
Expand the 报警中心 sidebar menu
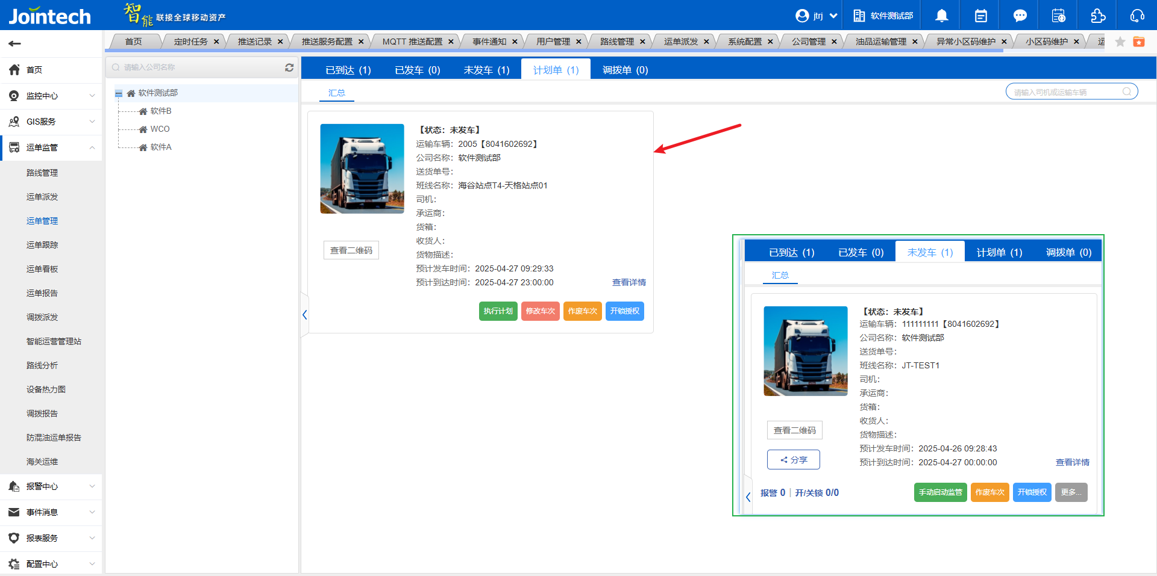point(51,486)
